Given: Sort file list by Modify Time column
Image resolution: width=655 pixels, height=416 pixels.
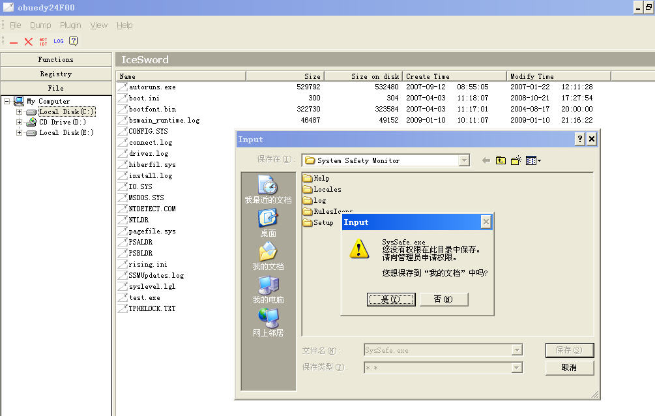Looking at the screenshot, I should coord(558,76).
